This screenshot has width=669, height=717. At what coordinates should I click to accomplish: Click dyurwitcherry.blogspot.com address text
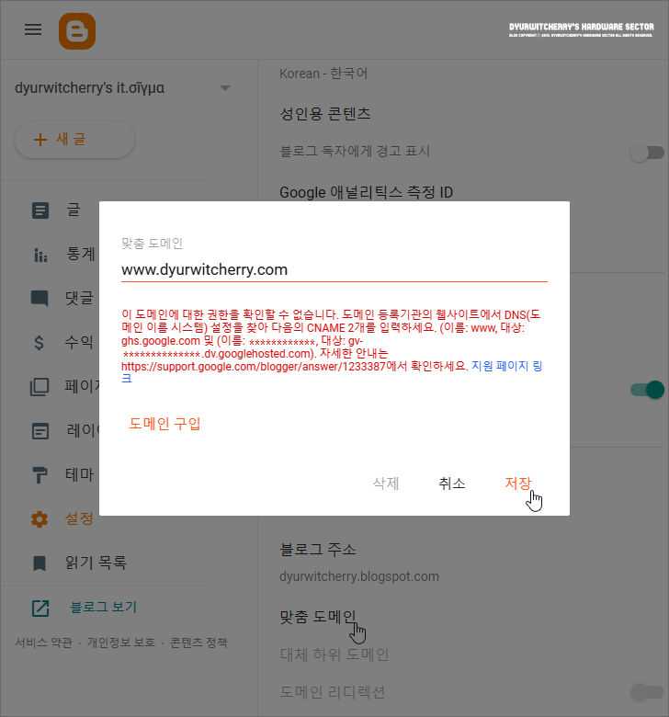click(x=359, y=576)
